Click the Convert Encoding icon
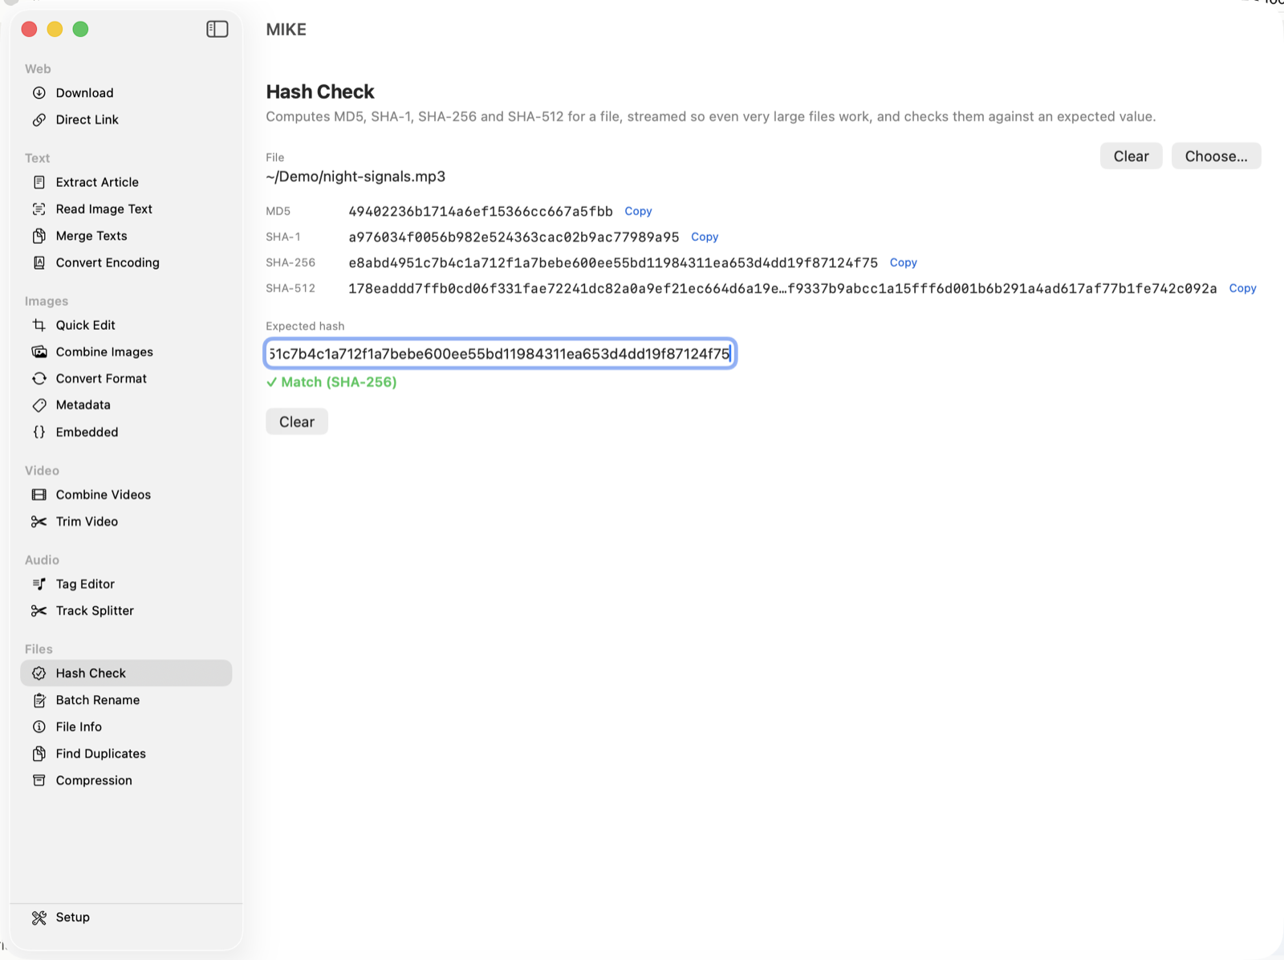The width and height of the screenshot is (1284, 960). coord(39,262)
